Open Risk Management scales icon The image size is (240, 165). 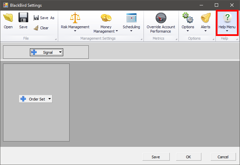pos(75,18)
